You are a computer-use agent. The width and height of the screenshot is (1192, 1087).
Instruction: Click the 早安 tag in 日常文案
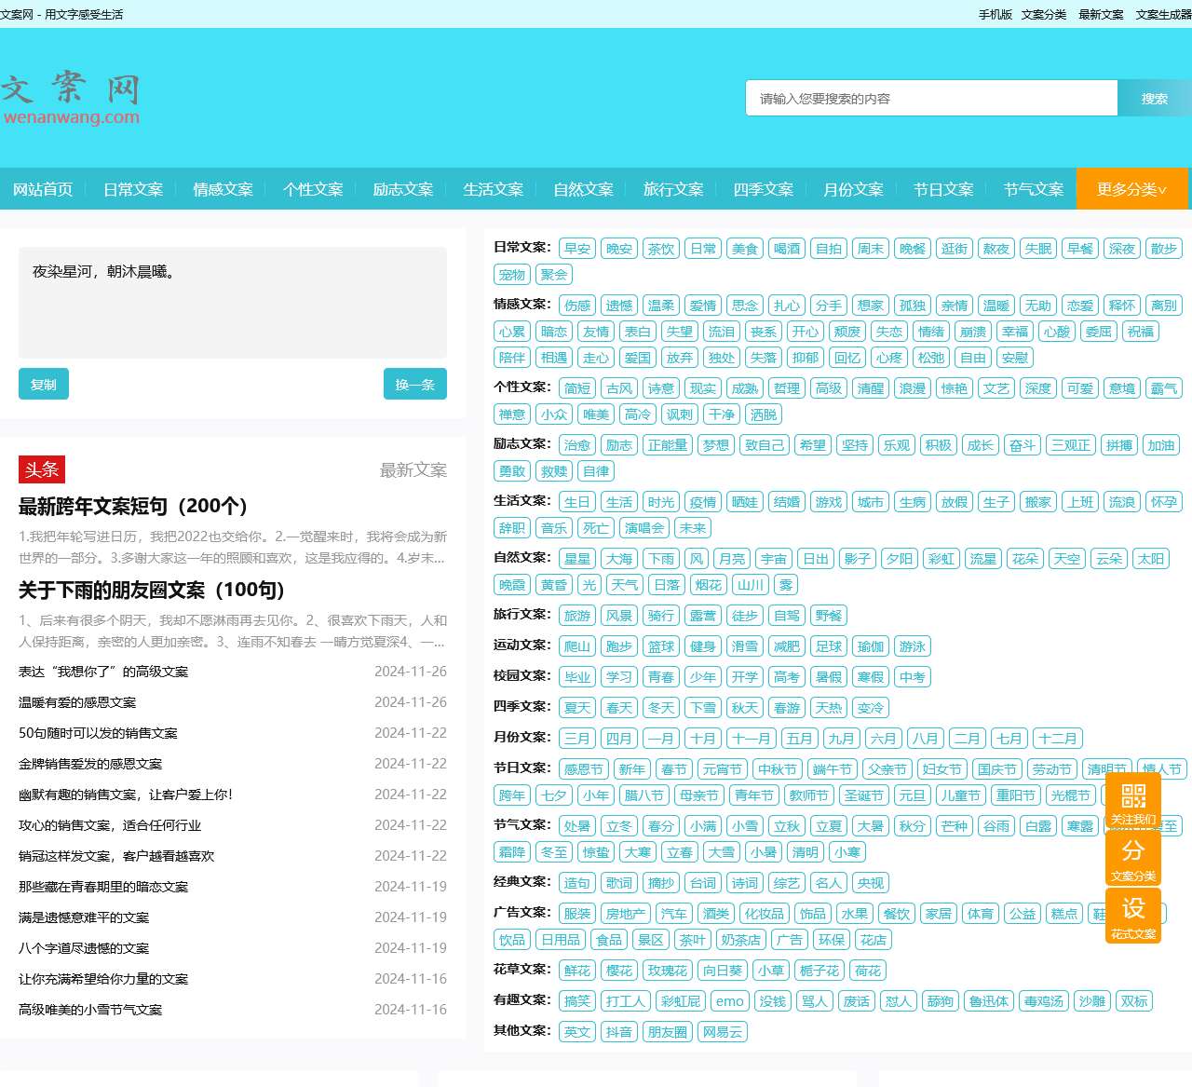[x=577, y=249]
